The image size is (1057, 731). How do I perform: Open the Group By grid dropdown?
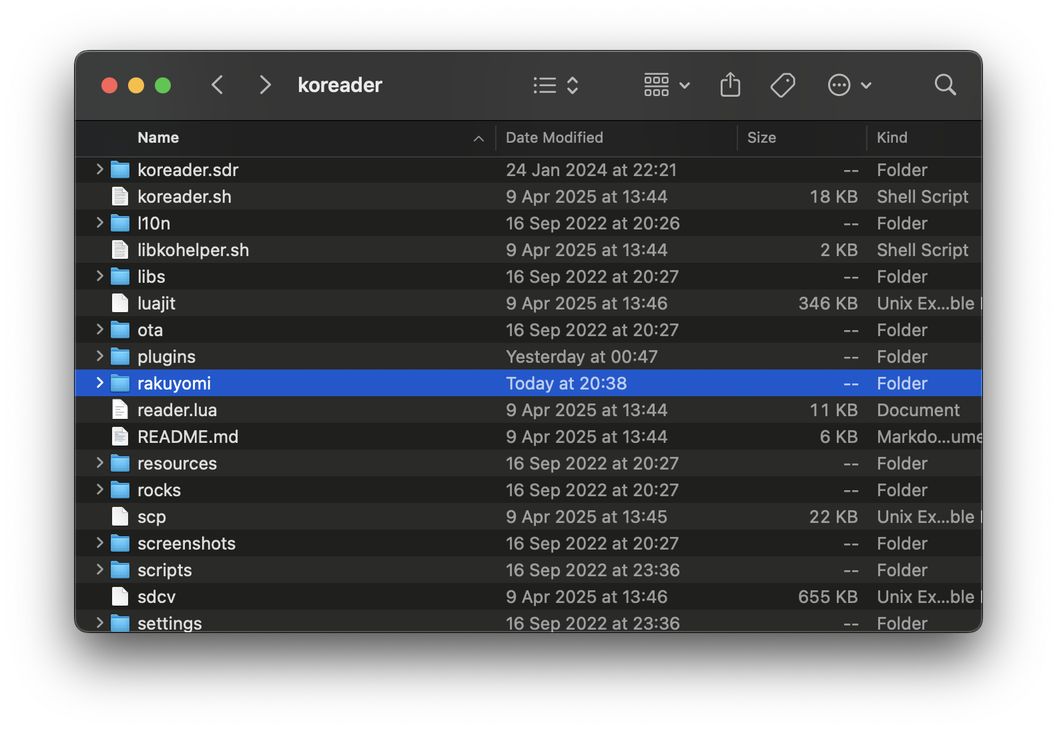pos(667,85)
